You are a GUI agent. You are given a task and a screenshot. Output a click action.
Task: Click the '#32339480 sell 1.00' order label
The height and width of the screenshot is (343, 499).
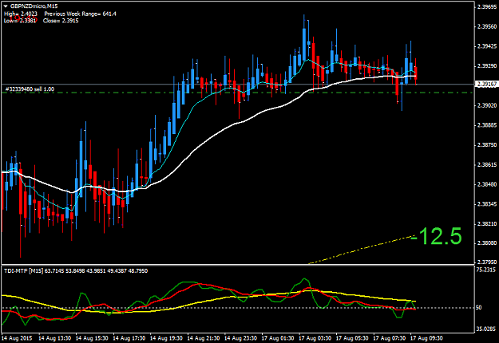30,89
